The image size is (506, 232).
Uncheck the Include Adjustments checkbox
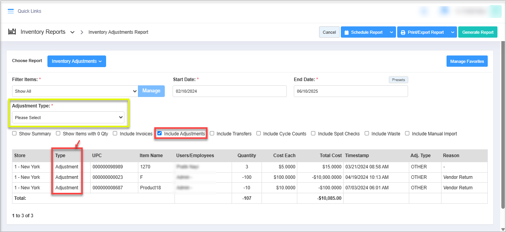[x=159, y=133]
